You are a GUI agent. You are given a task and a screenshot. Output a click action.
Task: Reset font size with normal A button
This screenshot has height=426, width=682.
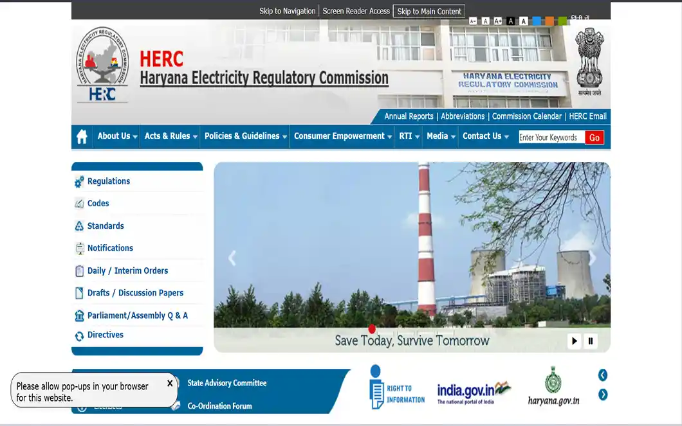click(485, 21)
